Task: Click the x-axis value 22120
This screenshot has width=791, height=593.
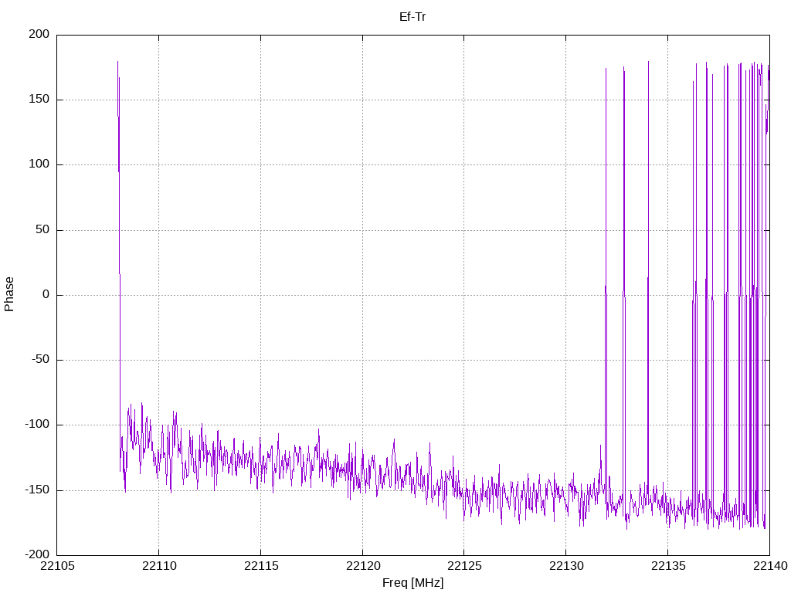Action: click(x=363, y=566)
